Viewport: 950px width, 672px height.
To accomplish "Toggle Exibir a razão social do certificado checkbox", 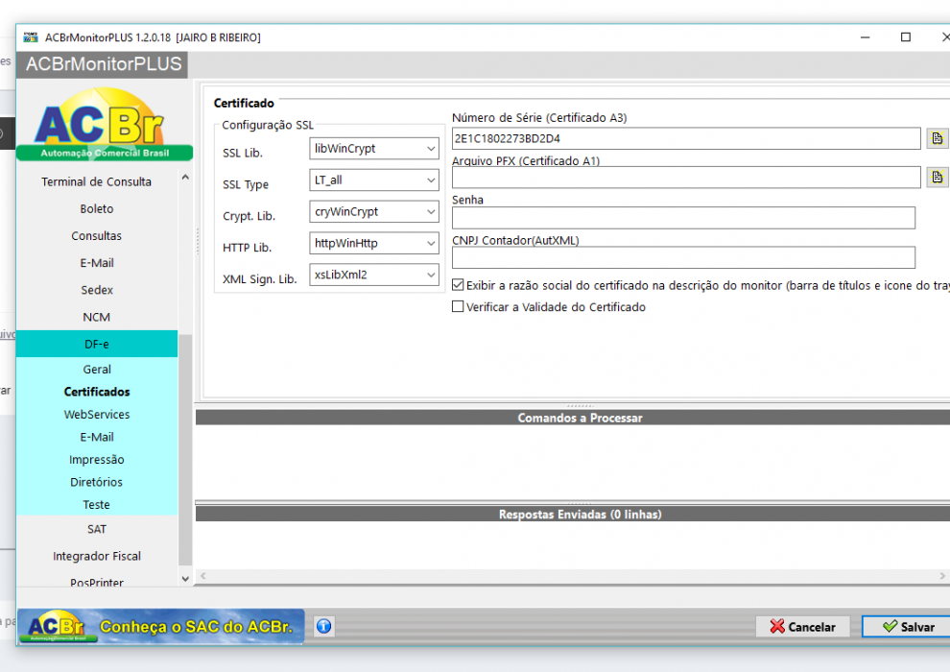I will [x=458, y=285].
